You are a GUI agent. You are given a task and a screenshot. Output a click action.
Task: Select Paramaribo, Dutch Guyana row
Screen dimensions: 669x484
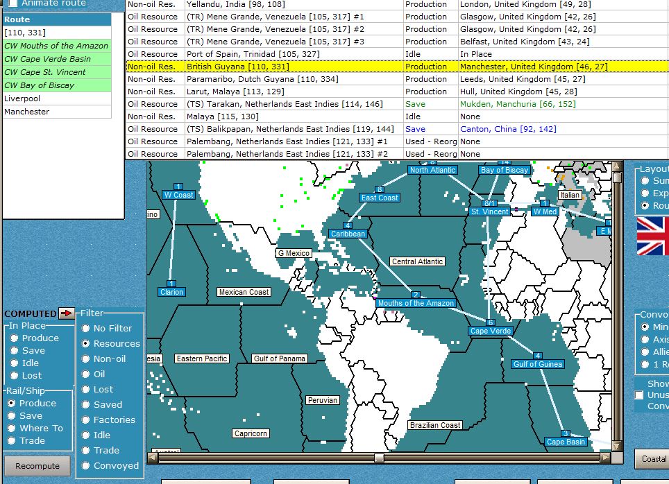point(397,79)
